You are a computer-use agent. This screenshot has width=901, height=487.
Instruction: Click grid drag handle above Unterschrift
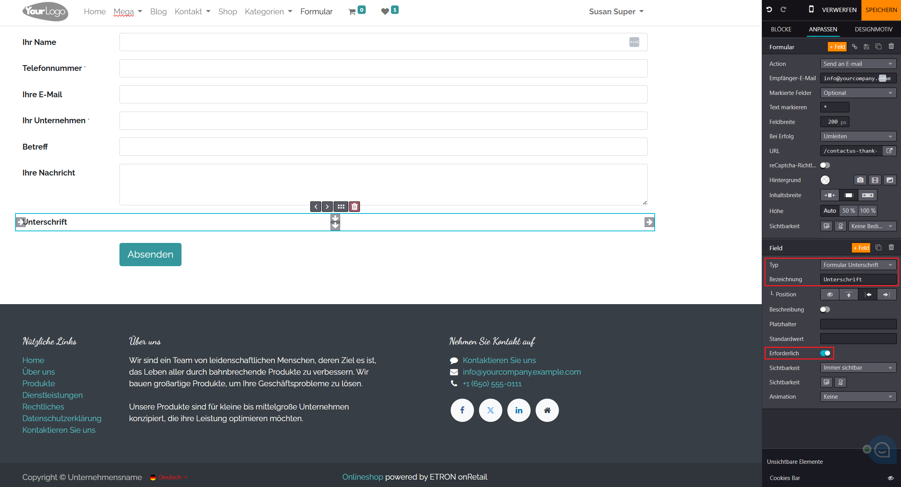[x=341, y=207]
